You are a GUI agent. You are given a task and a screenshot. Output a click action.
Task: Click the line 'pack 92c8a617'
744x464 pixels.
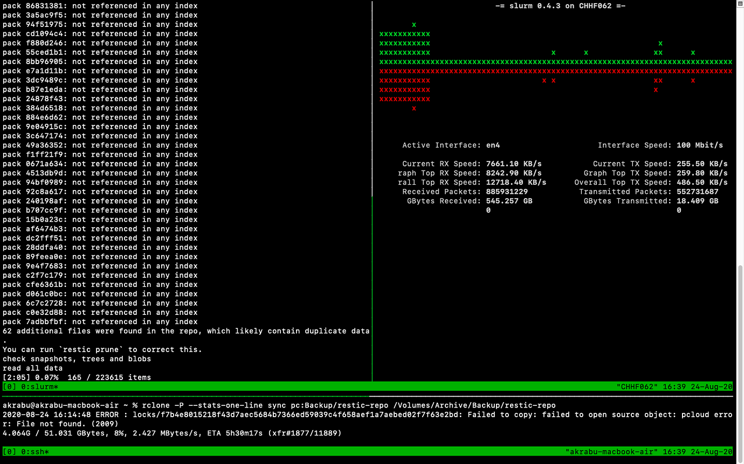[x=100, y=192]
